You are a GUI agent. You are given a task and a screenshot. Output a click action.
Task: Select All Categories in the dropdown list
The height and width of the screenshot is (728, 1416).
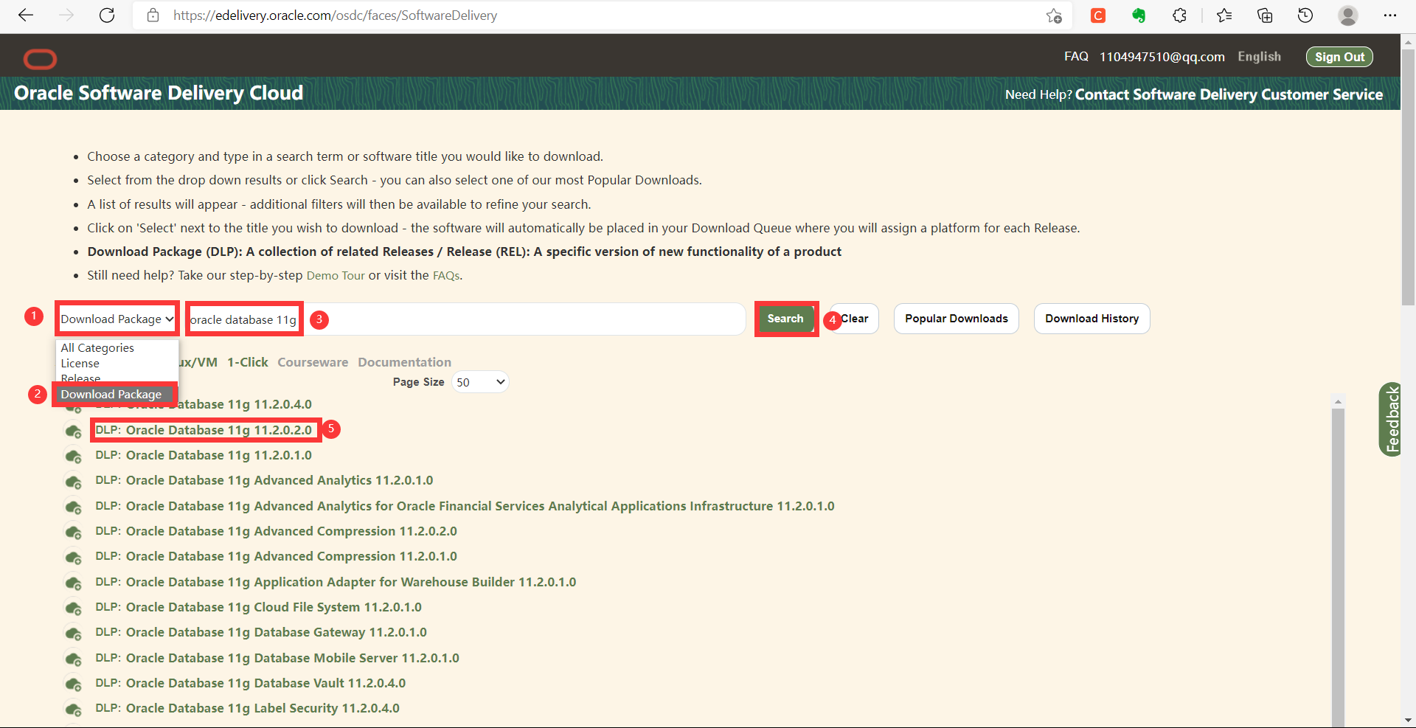(x=97, y=347)
